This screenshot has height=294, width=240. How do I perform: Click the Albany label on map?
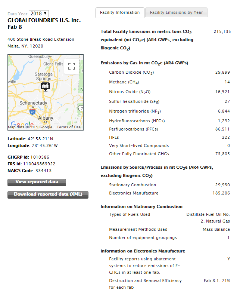[46, 118]
